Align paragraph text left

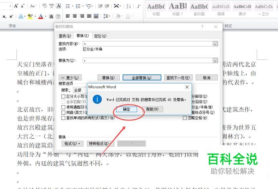[68, 16]
